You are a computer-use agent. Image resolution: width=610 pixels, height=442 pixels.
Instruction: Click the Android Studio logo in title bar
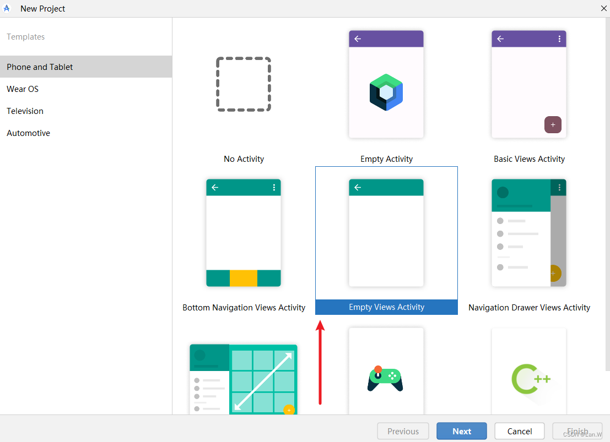tap(6, 8)
